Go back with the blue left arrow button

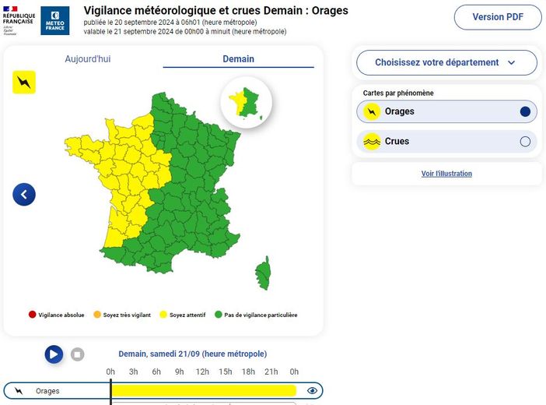pos(24,194)
